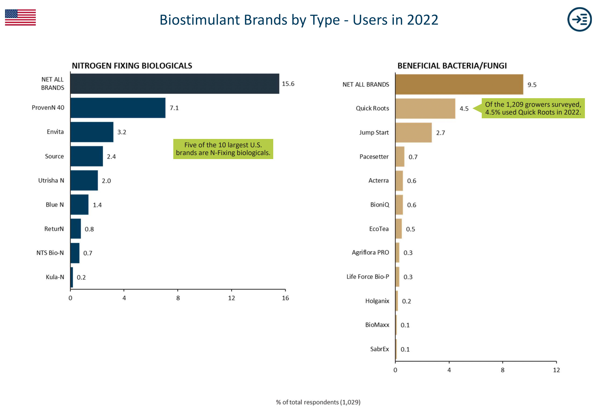Image resolution: width=597 pixels, height=412 pixels.
Task: Select the Pacesetter category label
Action: [x=374, y=157]
